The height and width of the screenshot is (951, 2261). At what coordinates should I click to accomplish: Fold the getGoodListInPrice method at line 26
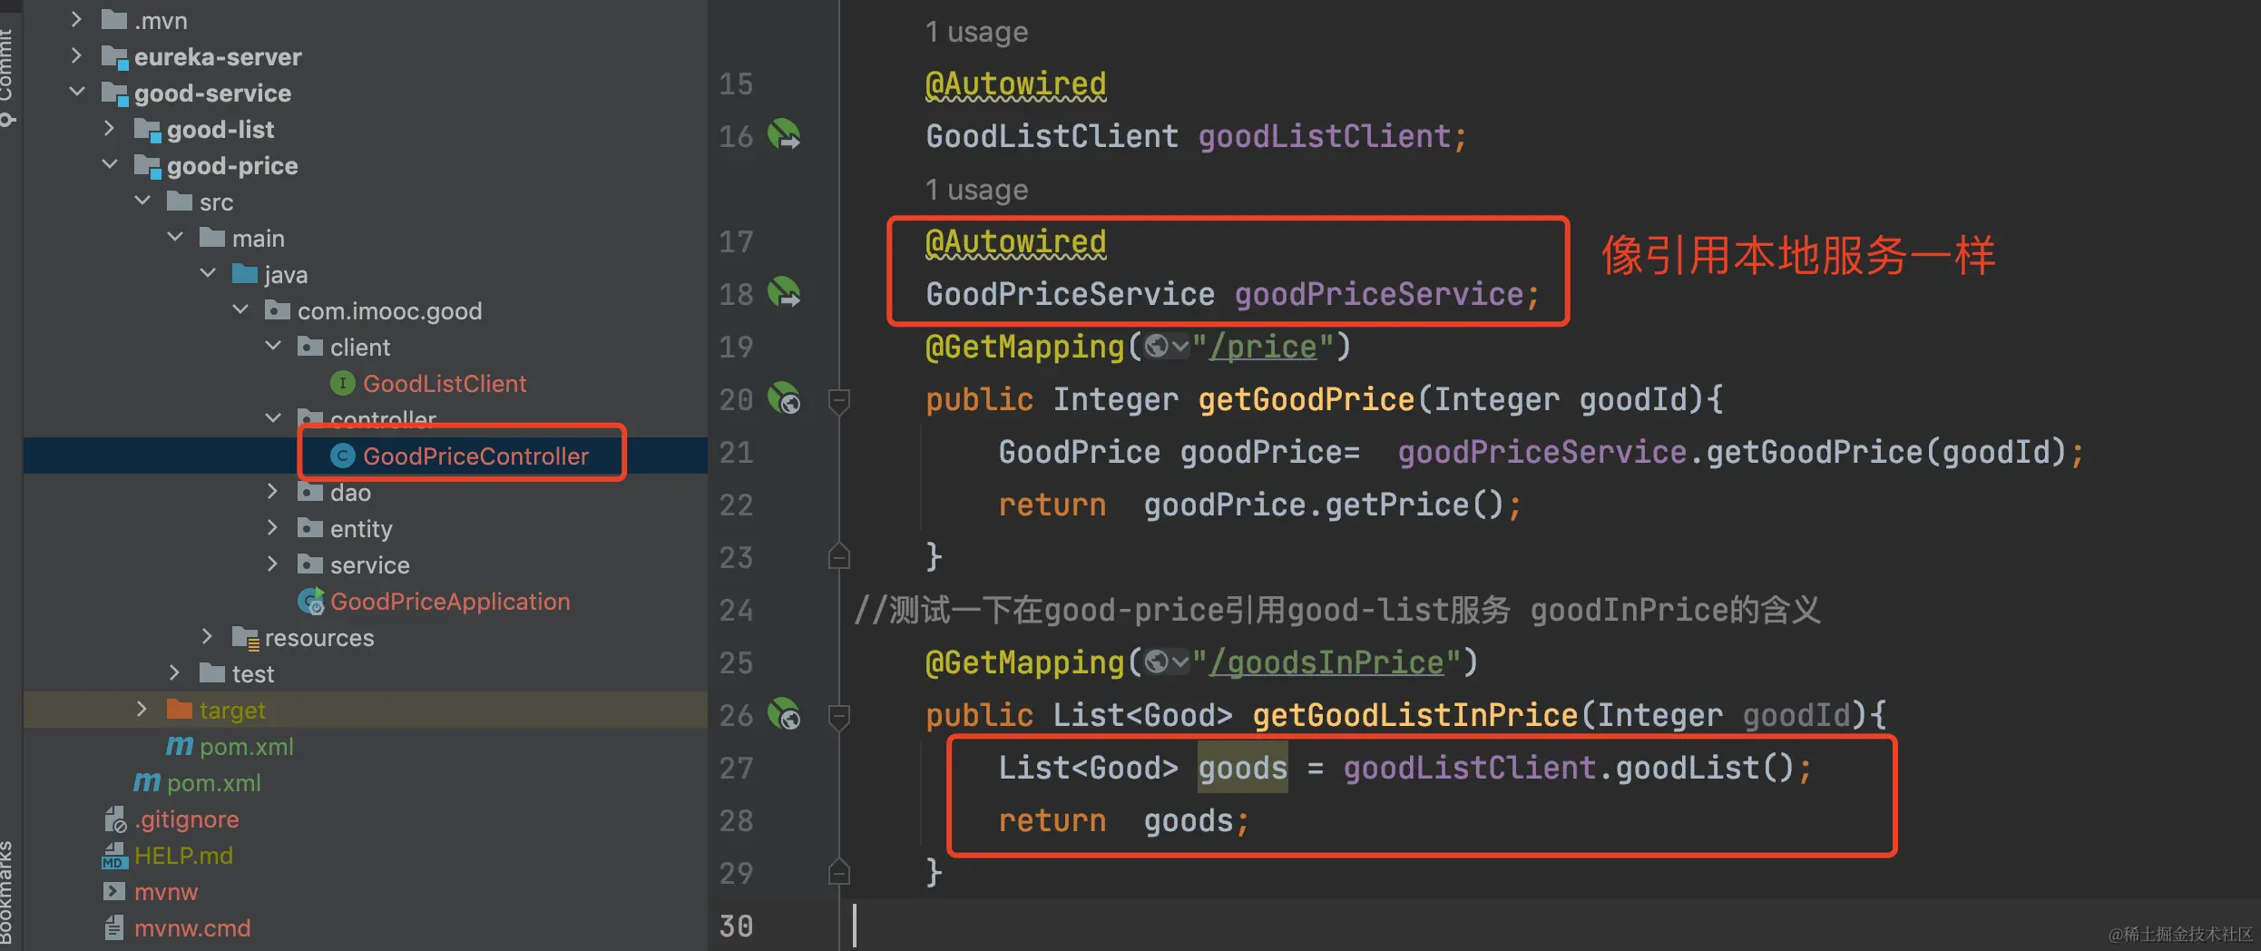(x=839, y=715)
